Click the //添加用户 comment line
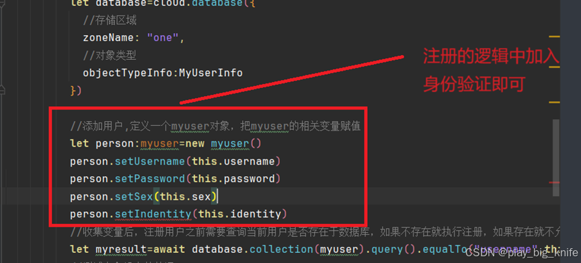 (x=215, y=126)
